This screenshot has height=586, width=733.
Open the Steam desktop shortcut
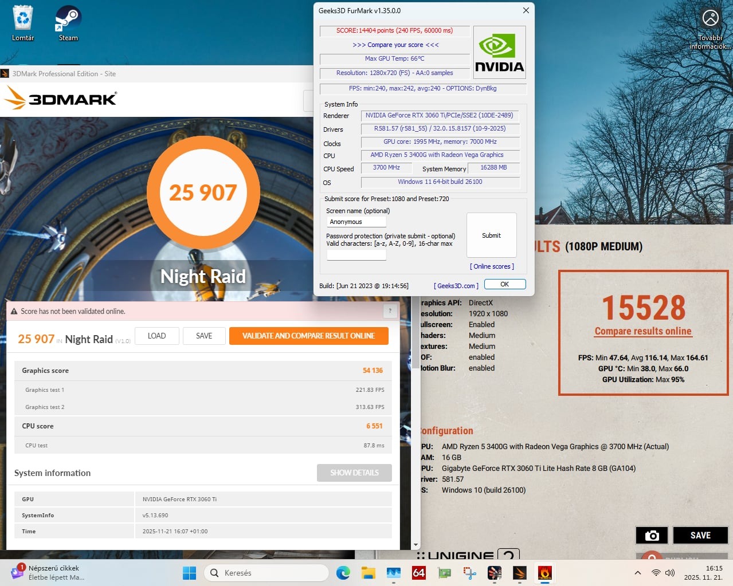point(68,23)
